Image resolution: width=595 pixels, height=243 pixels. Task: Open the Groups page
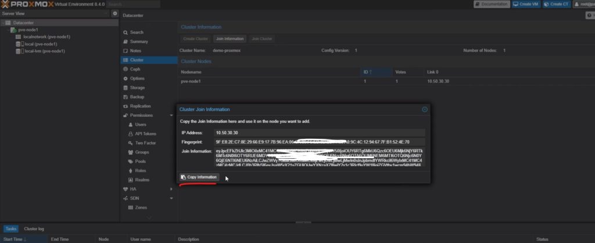pos(142,152)
